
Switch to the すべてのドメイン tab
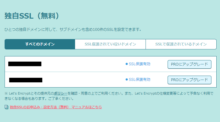[40, 44]
